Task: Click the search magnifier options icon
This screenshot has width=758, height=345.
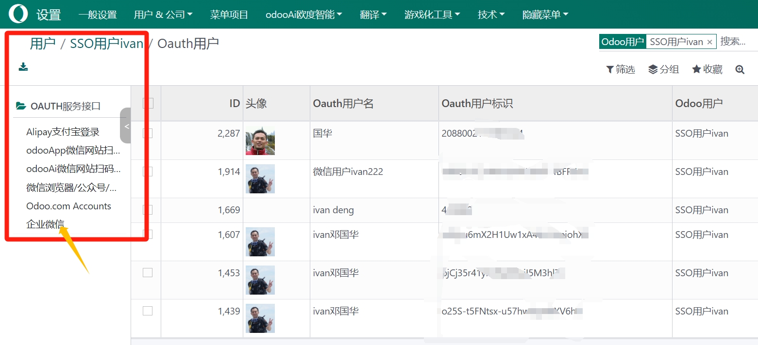Action: 740,70
